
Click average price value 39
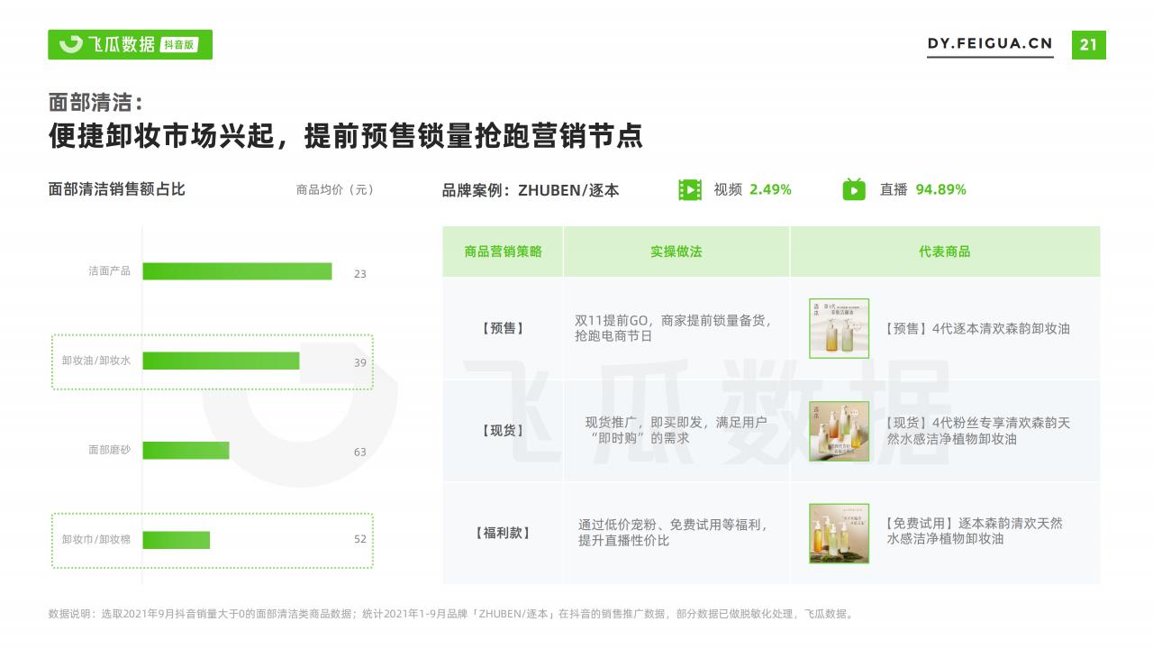(360, 362)
